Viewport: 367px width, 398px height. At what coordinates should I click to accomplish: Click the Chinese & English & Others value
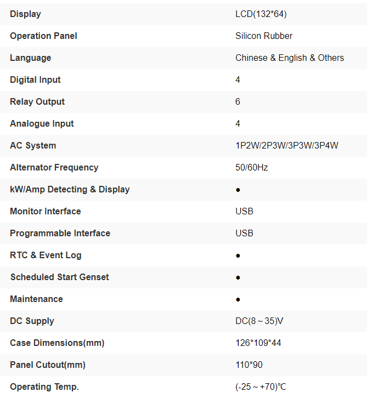(x=290, y=58)
